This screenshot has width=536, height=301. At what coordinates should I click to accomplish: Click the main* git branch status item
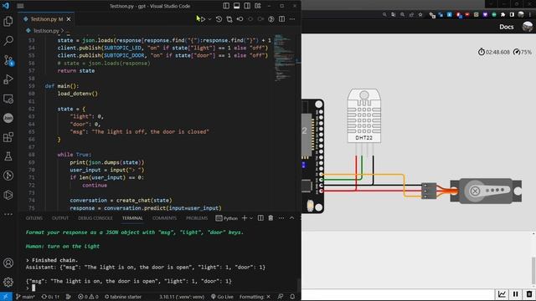25,297
